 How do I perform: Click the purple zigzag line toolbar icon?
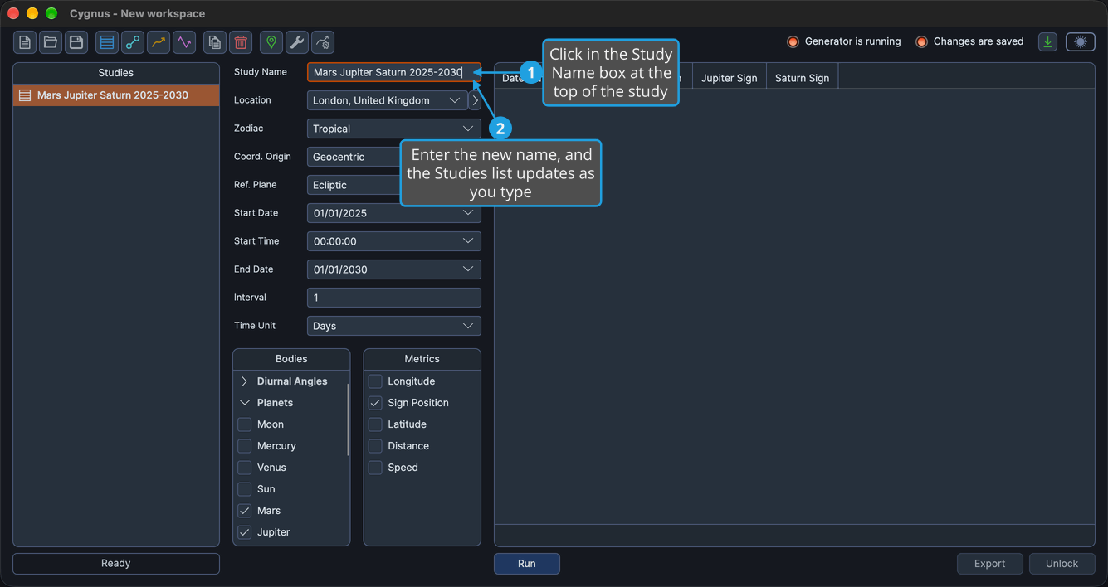[184, 42]
